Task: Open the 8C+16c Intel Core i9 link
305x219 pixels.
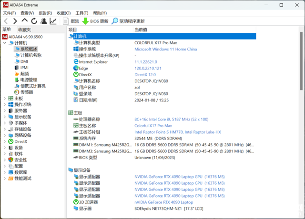Action: click(171, 119)
